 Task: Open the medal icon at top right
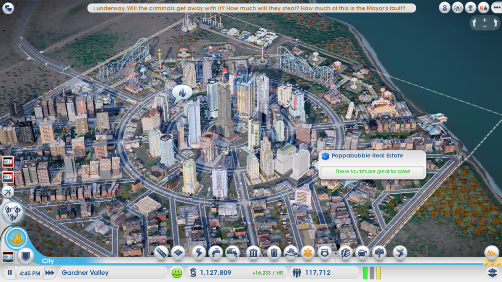point(444,7)
